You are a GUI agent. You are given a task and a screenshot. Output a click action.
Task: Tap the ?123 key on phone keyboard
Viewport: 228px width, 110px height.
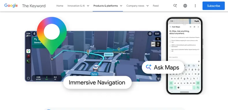(x=171, y=88)
